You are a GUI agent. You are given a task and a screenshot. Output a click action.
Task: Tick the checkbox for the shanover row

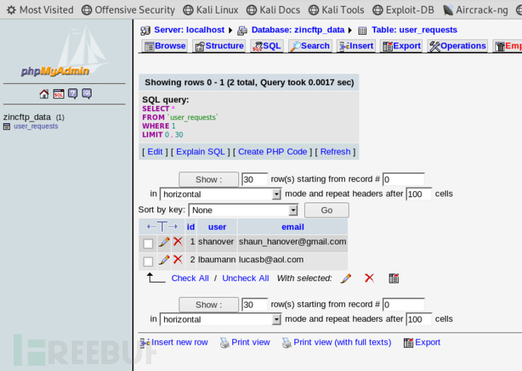click(148, 243)
